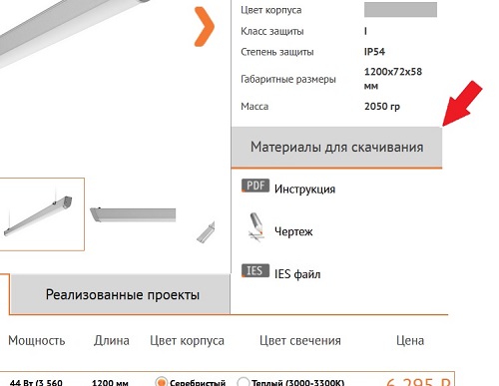The width and height of the screenshot is (499, 386).
Task: Download the IES файл link
Action: pyautogui.click(x=297, y=274)
